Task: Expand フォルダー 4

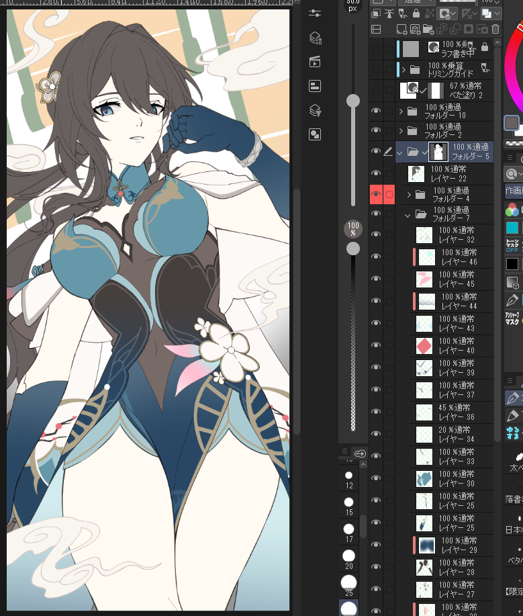Action: click(x=409, y=194)
